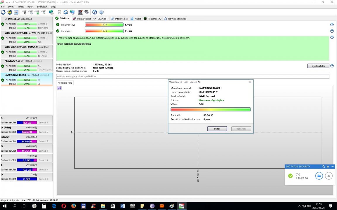Open menu icon in 360 Total Security widget

click(x=328, y=167)
